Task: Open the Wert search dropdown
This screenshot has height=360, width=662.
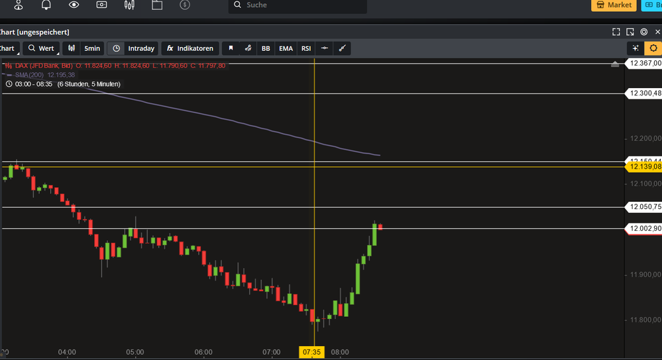Action: coord(41,48)
